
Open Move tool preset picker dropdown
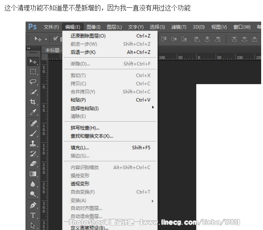tap(46, 39)
